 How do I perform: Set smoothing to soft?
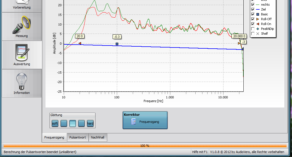(x=55, y=123)
